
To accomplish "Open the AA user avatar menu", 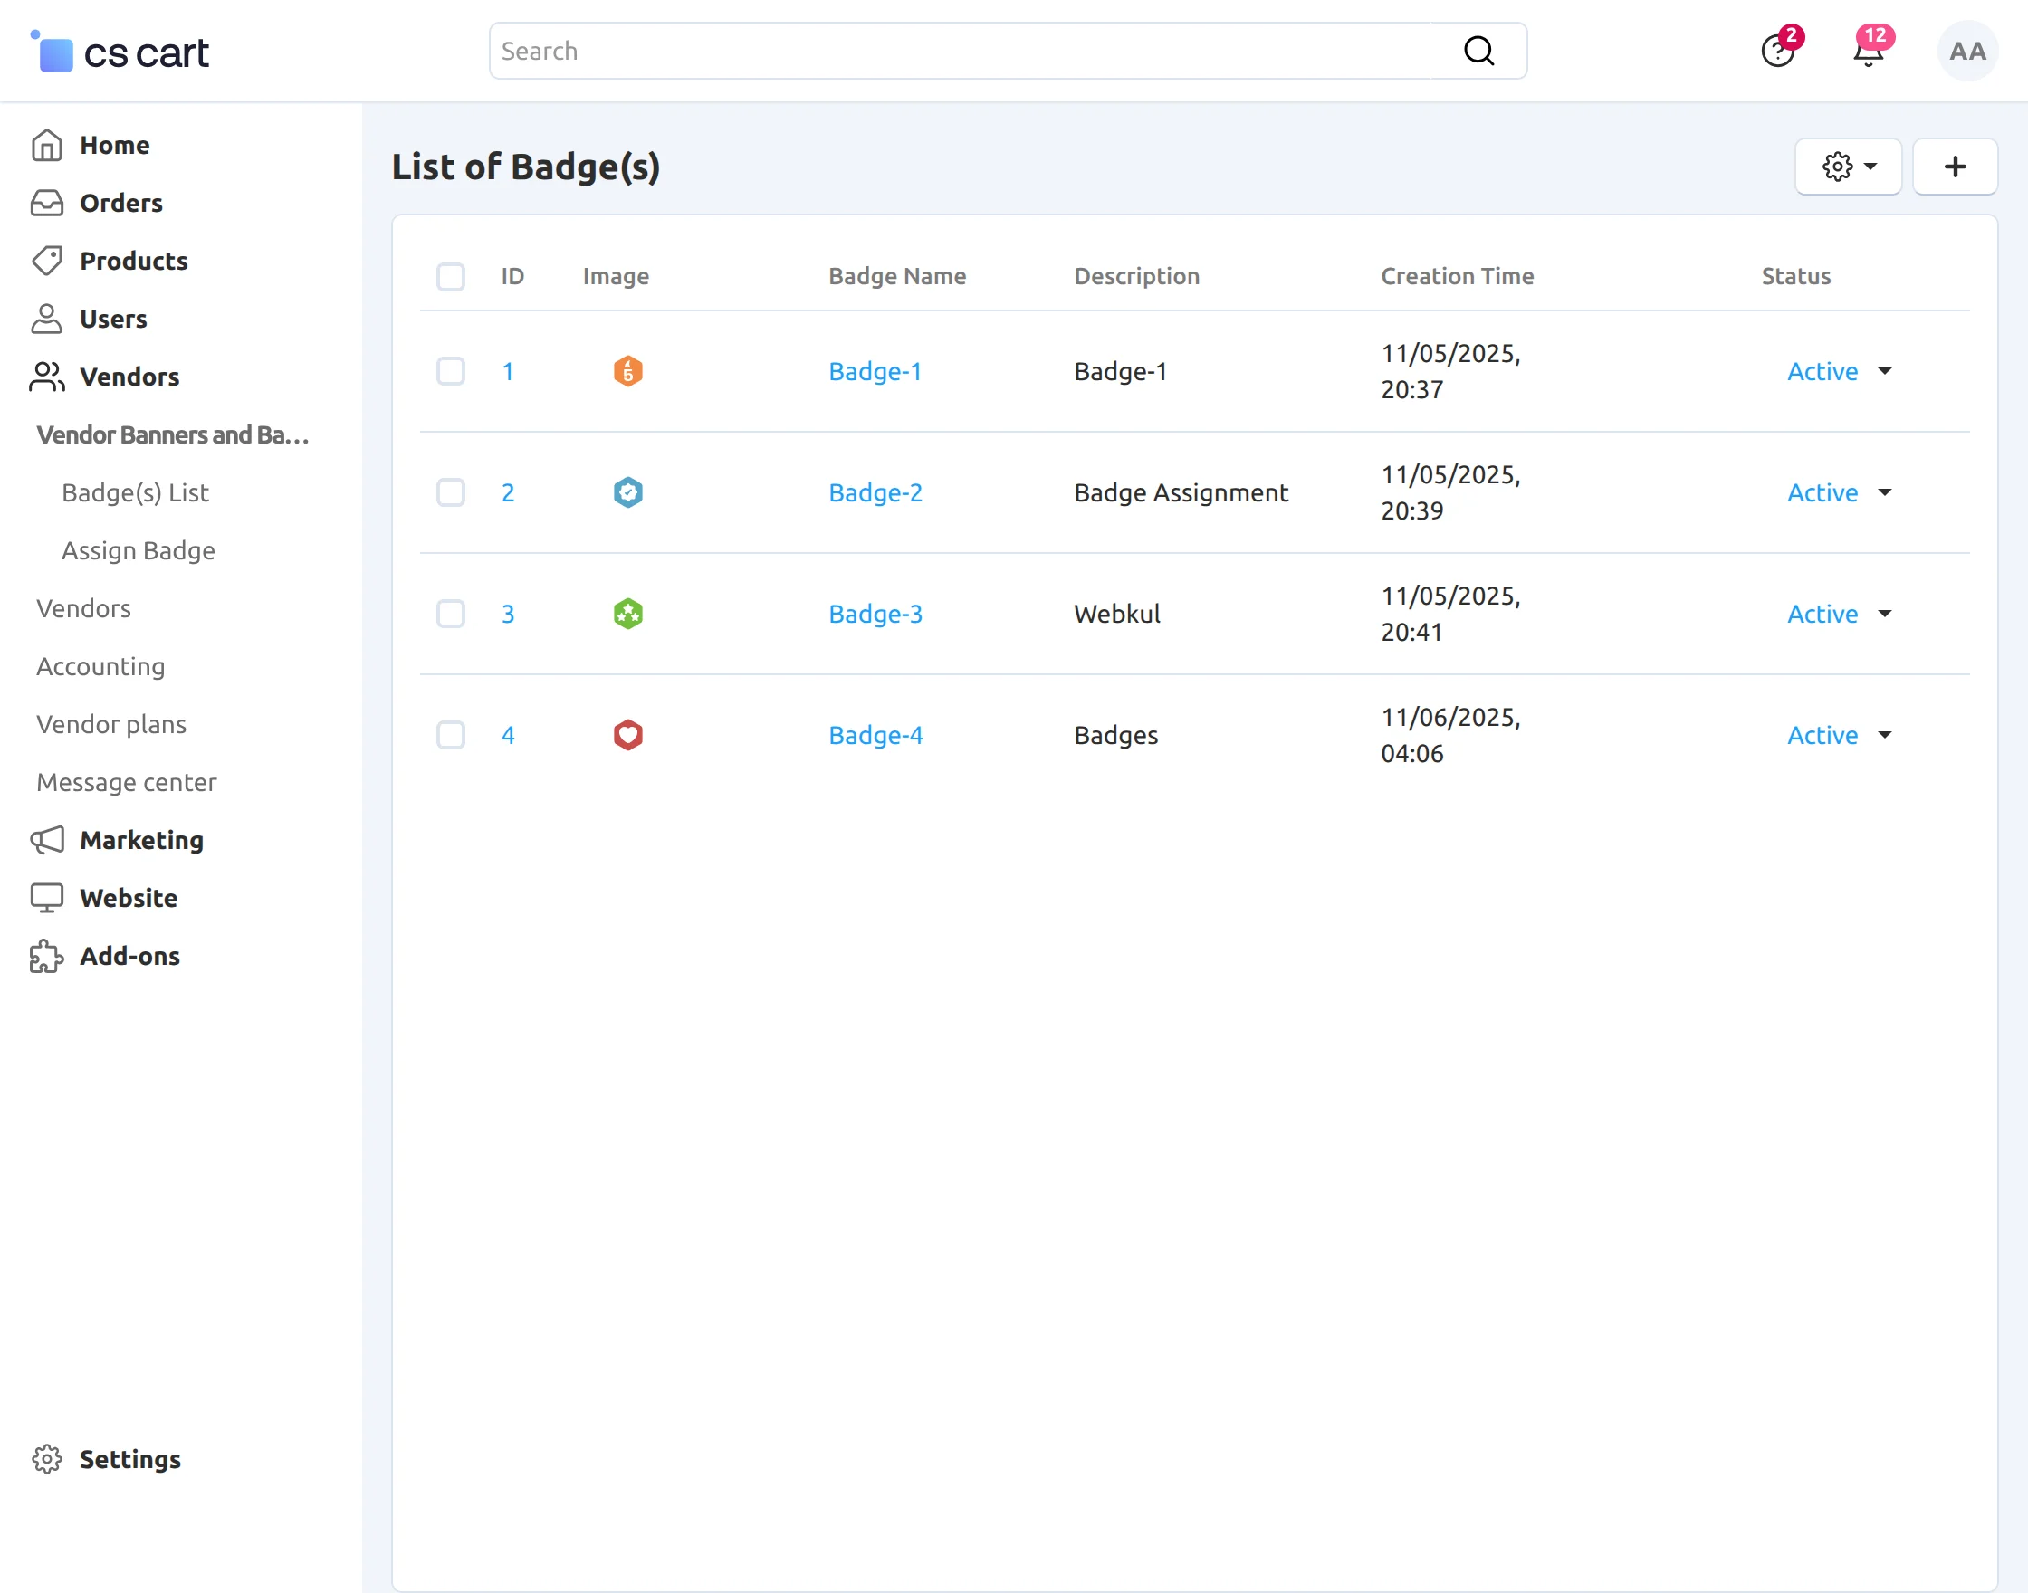I will click(x=1967, y=52).
